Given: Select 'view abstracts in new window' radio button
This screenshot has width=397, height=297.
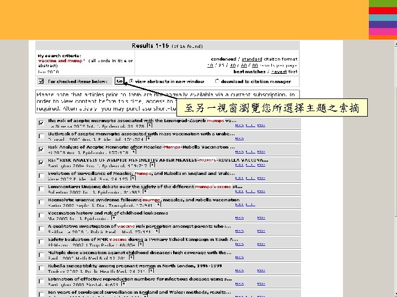Looking at the screenshot, I should coord(131,81).
